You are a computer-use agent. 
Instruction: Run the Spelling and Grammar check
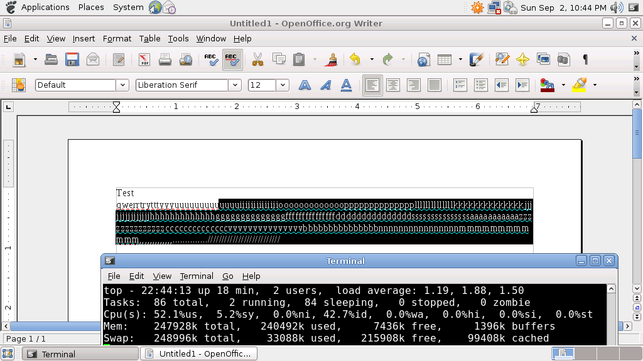click(x=211, y=60)
